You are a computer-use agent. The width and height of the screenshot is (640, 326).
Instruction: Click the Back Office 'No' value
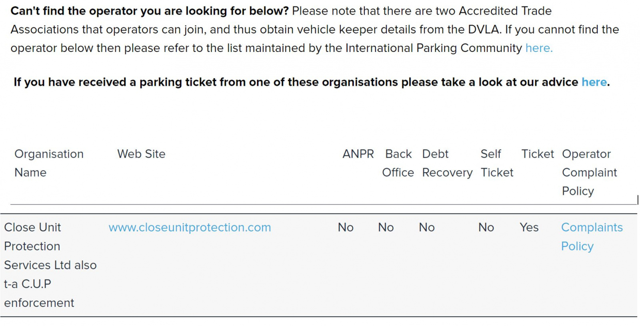pos(386,227)
